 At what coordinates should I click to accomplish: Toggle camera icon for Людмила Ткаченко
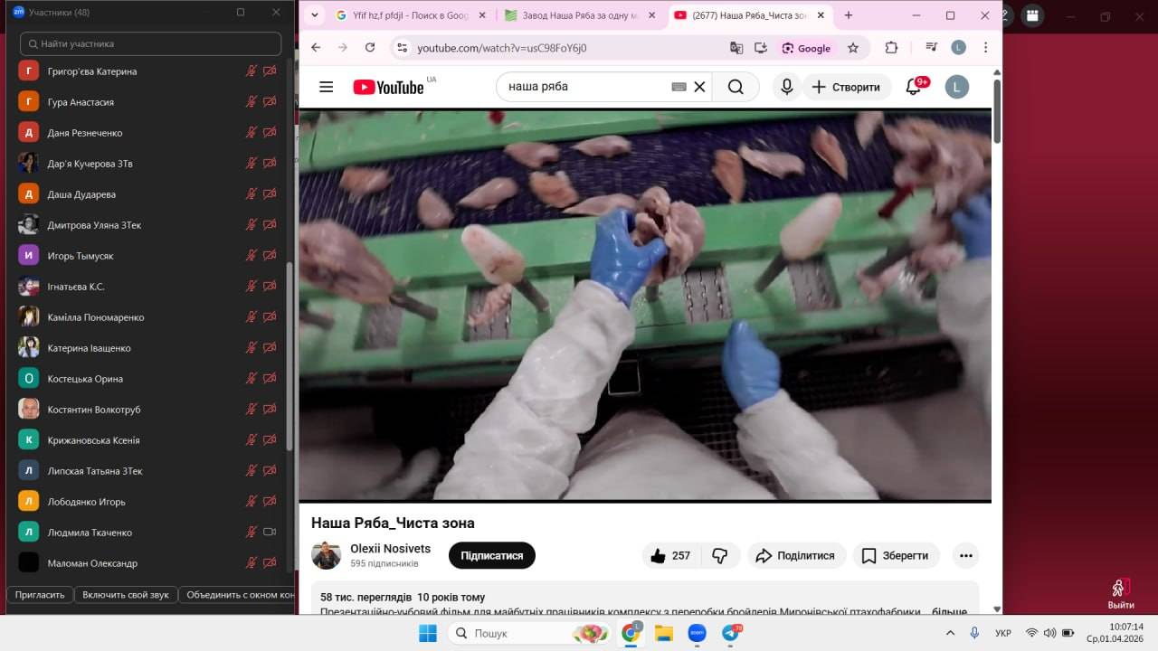click(270, 533)
